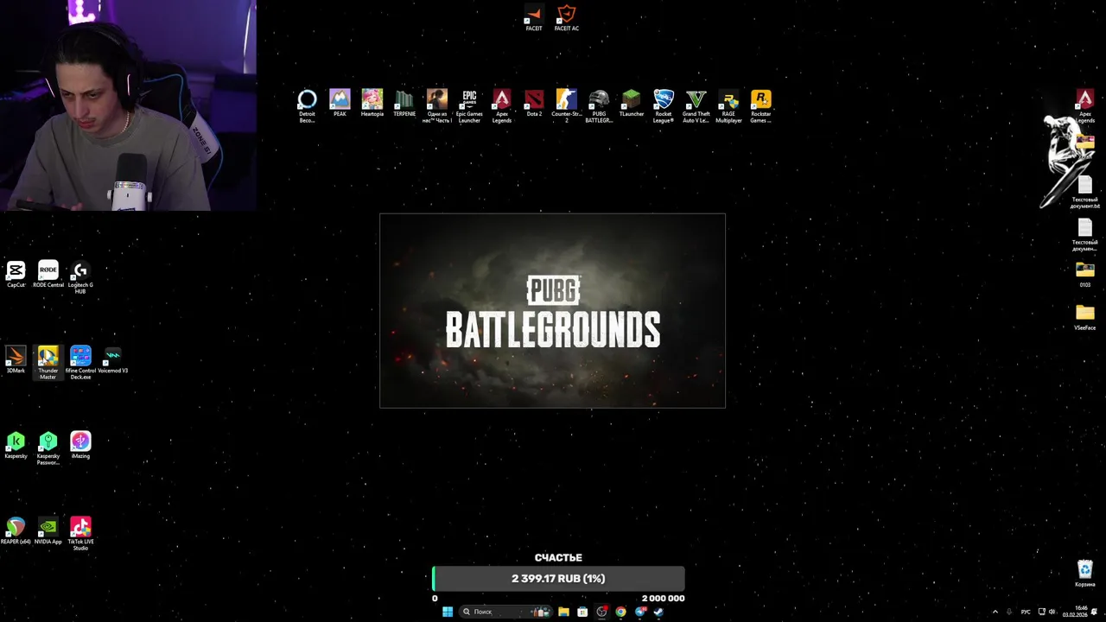Select the Apex Legends icon above the folders
This screenshot has width=1106, height=622.
pyautogui.click(x=1085, y=105)
